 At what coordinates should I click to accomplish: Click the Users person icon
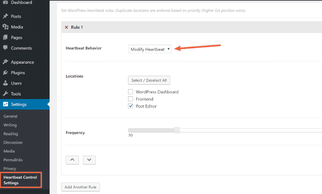(5, 83)
